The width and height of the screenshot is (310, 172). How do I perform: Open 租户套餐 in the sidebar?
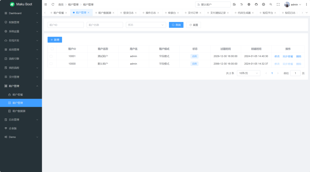(21, 94)
